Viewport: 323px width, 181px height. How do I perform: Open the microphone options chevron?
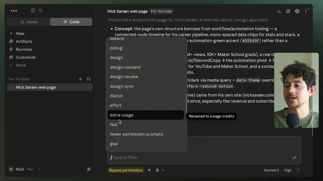163,170
